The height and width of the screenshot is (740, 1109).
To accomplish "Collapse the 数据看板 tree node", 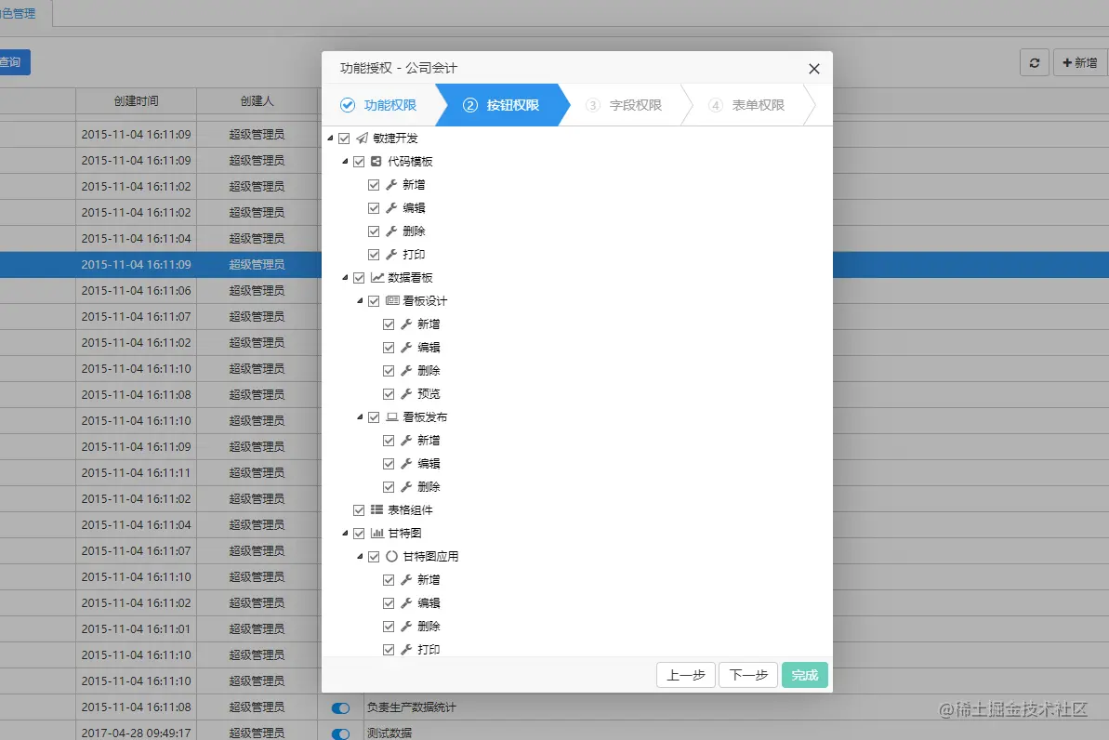I will (x=345, y=277).
